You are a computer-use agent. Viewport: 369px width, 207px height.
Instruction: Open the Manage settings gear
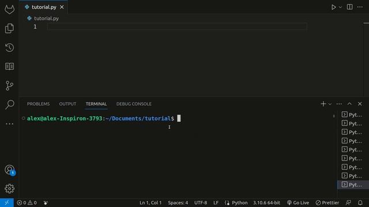pyautogui.click(x=9, y=189)
